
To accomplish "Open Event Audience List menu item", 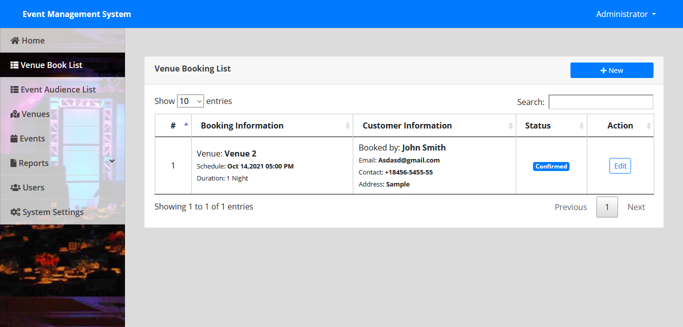I will click(62, 89).
